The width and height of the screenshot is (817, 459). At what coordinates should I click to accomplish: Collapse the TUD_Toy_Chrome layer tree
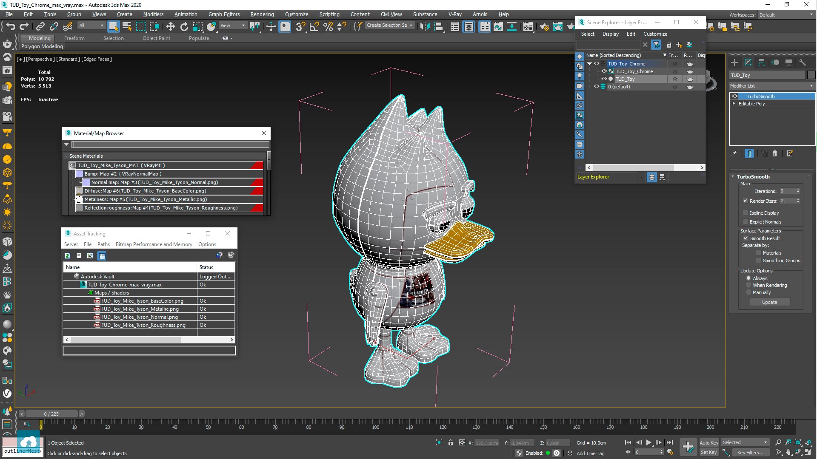pyautogui.click(x=590, y=64)
